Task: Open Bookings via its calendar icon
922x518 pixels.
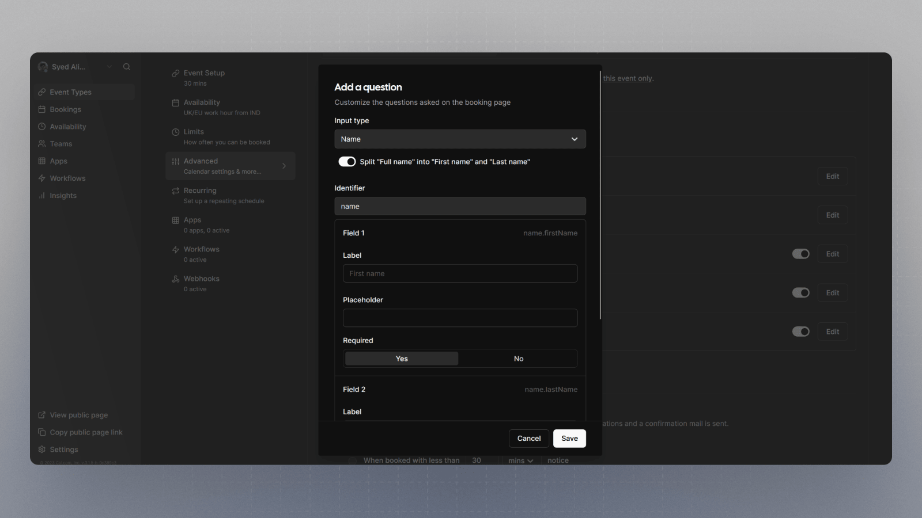Action: click(x=41, y=109)
